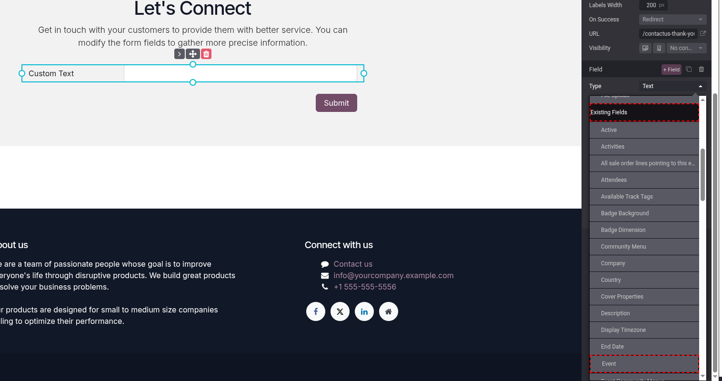This screenshot has width=722, height=381.
Task: Open the Facebook social icon
Action: 316,311
